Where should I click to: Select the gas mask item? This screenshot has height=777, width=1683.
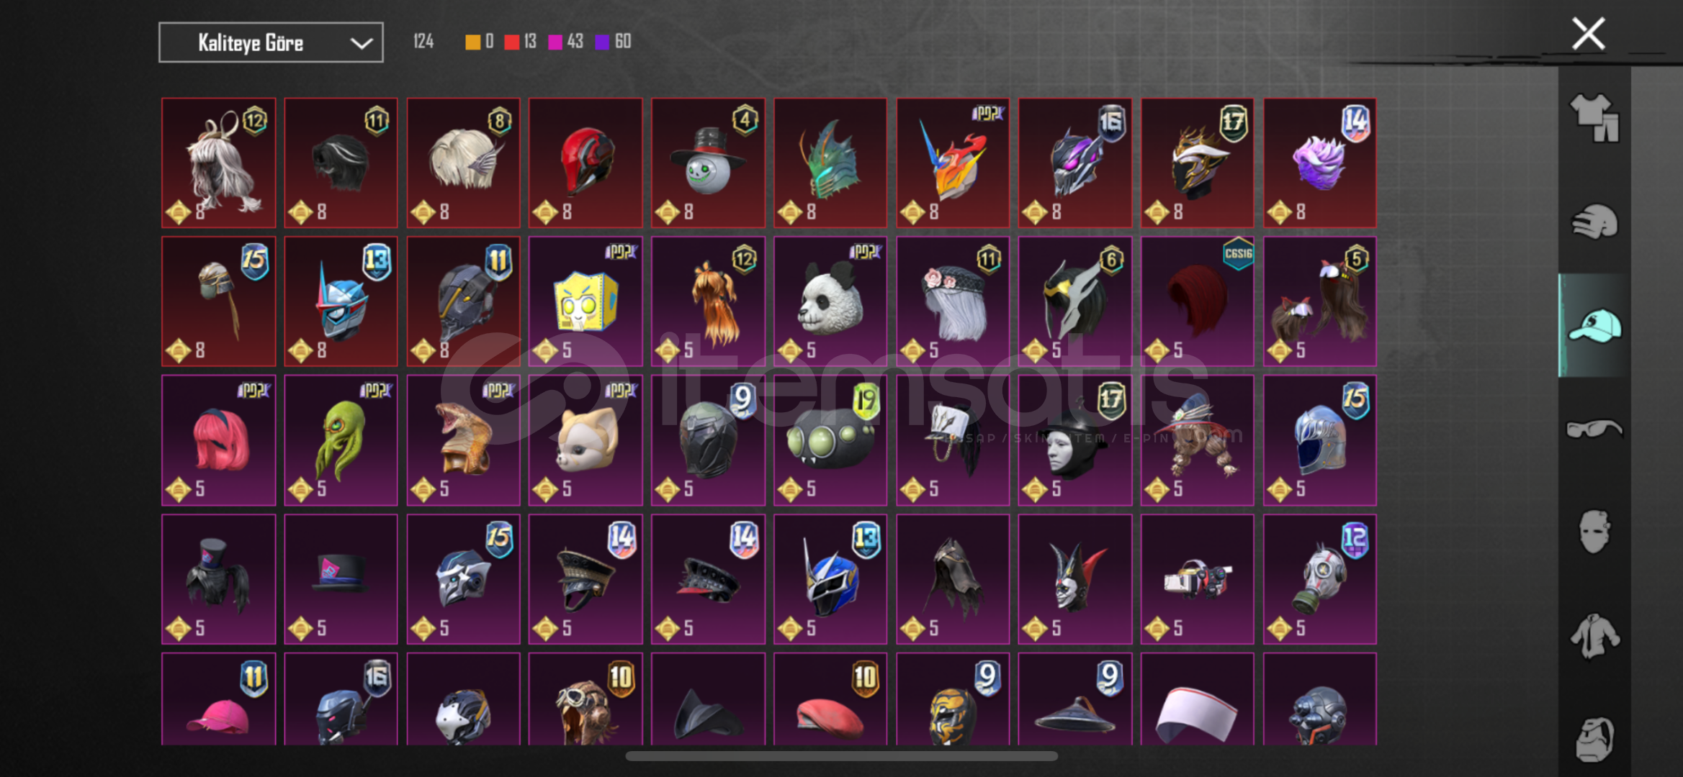pos(1320,579)
